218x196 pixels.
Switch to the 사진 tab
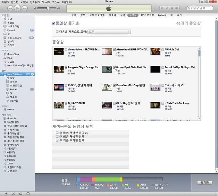tap(179, 15)
